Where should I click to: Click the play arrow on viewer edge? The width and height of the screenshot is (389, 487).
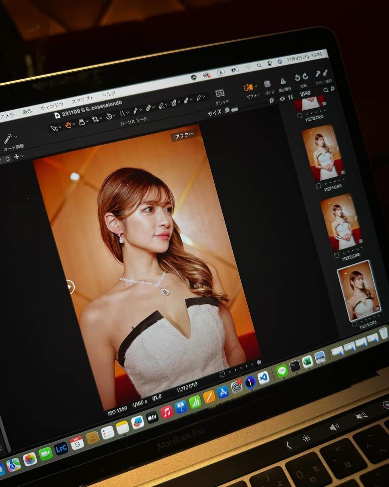[x=70, y=287]
